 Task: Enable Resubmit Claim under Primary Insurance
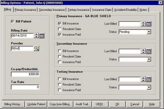pyautogui.click(x=60, y=29)
